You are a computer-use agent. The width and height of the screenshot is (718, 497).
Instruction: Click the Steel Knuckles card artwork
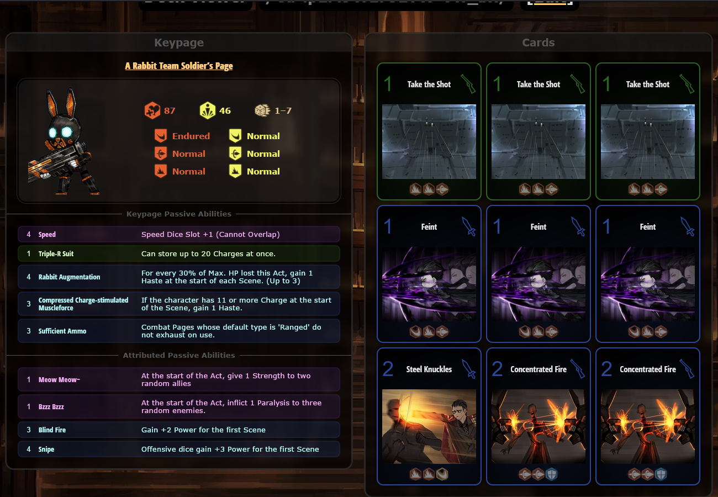[429, 426]
